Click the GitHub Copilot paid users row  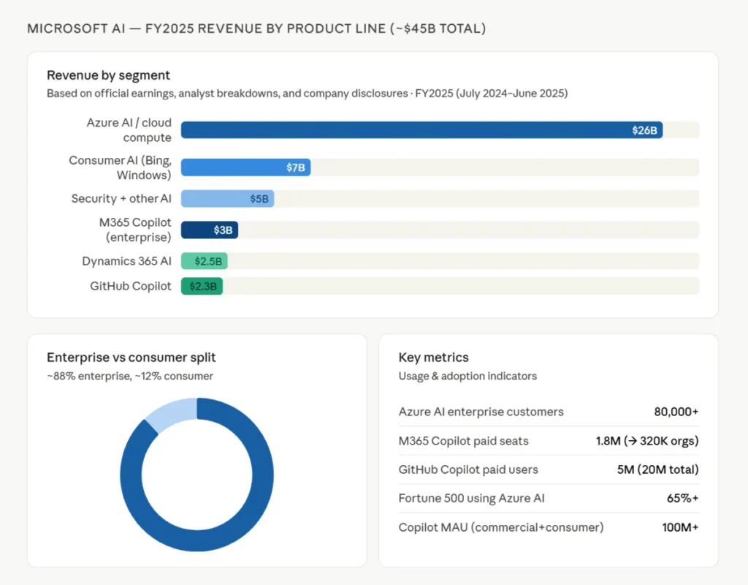coord(549,469)
